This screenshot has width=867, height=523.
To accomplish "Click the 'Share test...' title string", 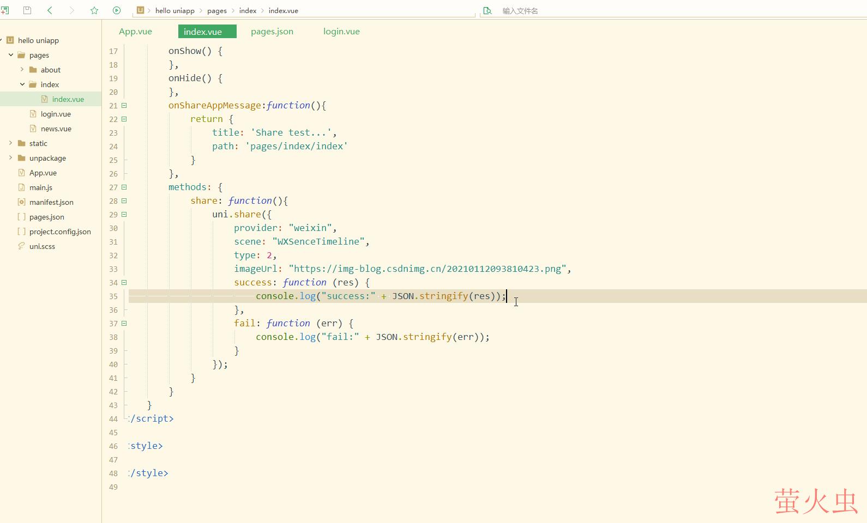I will (291, 132).
